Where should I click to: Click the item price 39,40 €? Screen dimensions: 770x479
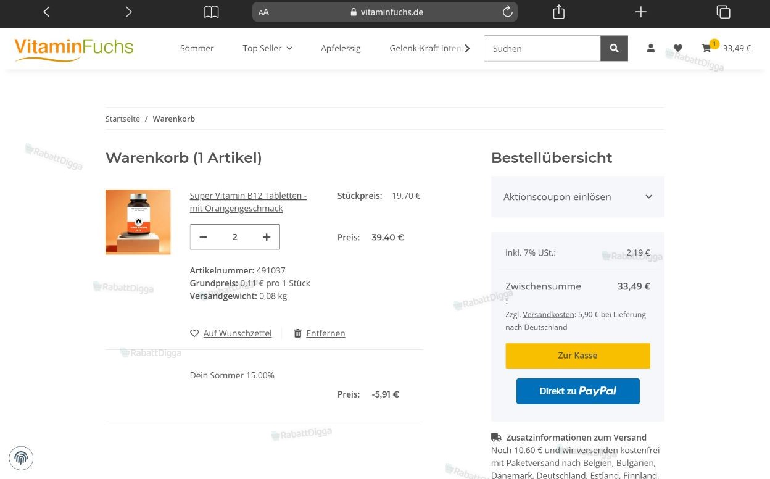pos(387,237)
